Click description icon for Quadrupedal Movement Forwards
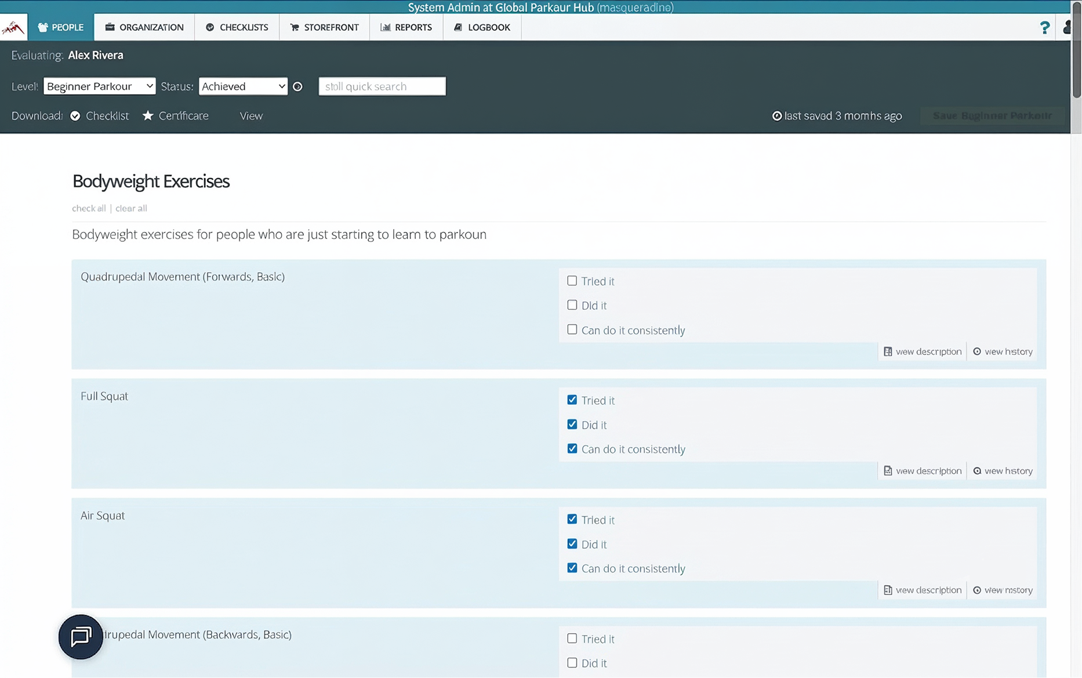Image resolution: width=1082 pixels, height=678 pixels. point(888,351)
